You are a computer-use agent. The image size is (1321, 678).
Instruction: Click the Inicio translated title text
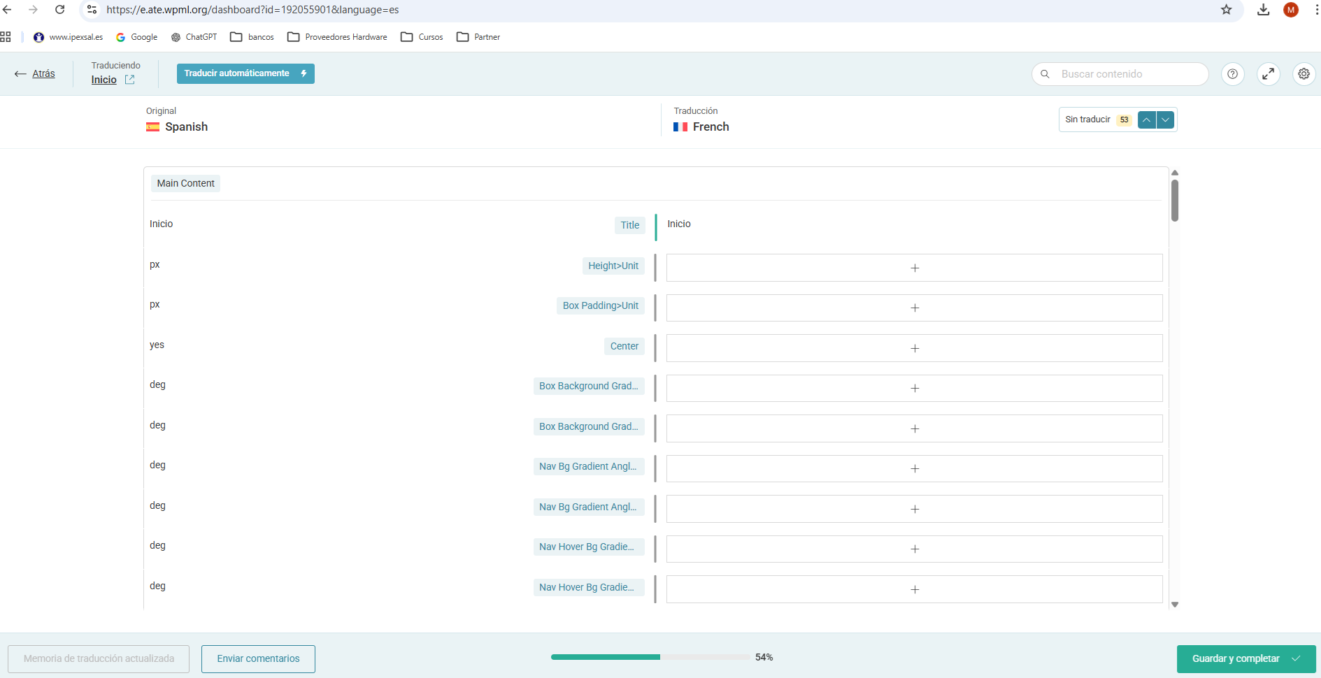(679, 224)
